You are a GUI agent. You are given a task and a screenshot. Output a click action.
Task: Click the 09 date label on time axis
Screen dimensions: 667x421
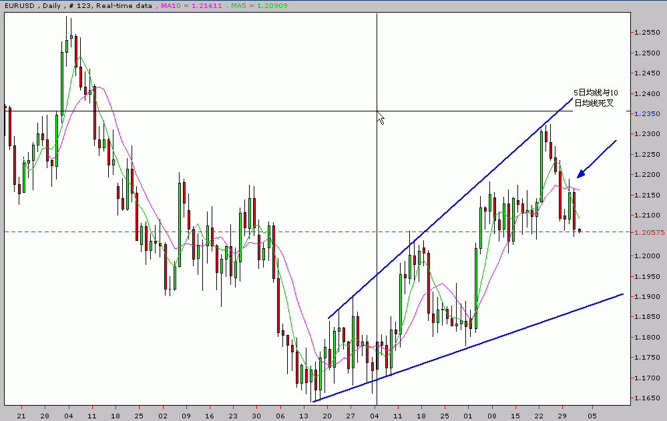coord(186,416)
